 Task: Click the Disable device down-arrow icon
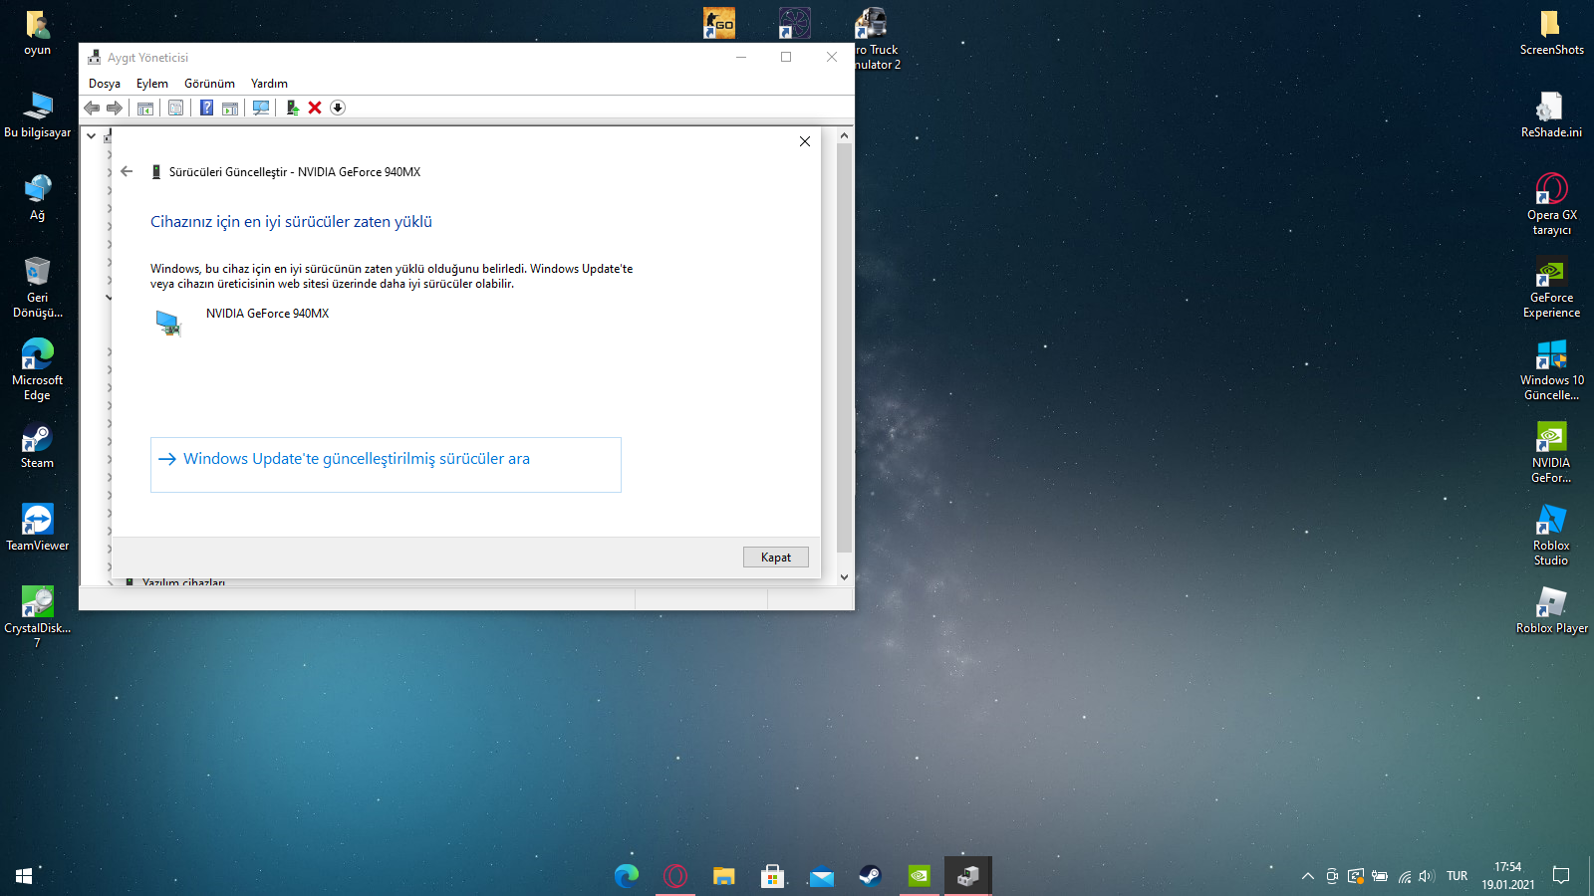[x=338, y=108]
